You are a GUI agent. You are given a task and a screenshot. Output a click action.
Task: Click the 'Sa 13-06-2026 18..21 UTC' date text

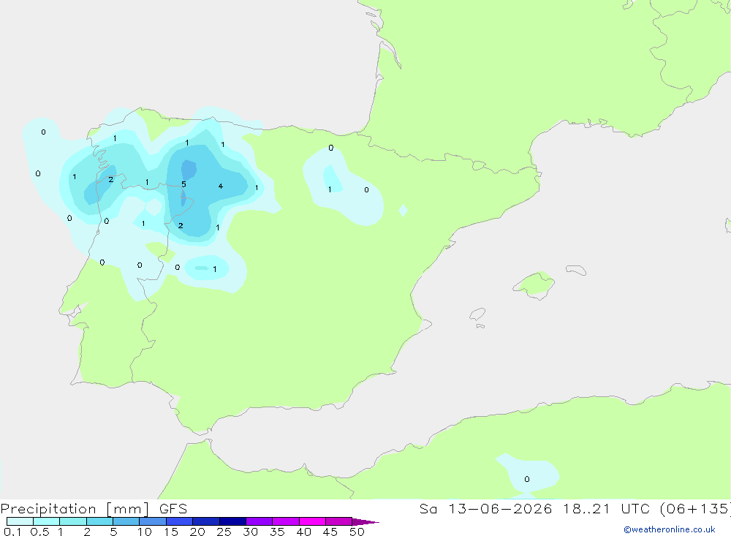(x=535, y=509)
